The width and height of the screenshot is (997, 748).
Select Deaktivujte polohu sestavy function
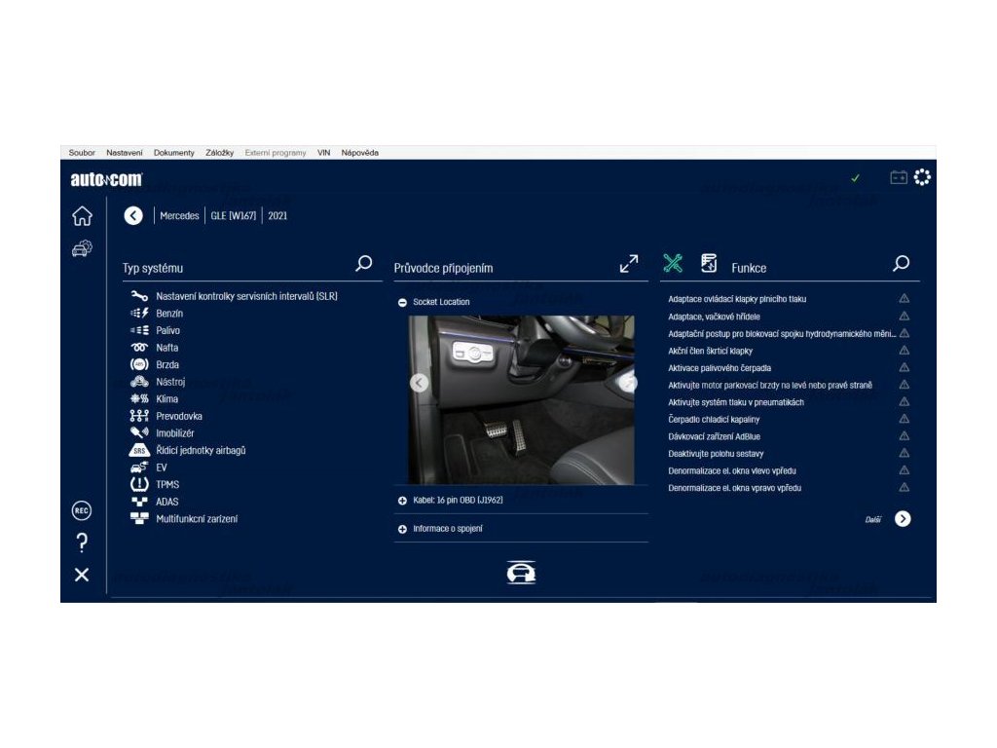pyautogui.click(x=716, y=454)
